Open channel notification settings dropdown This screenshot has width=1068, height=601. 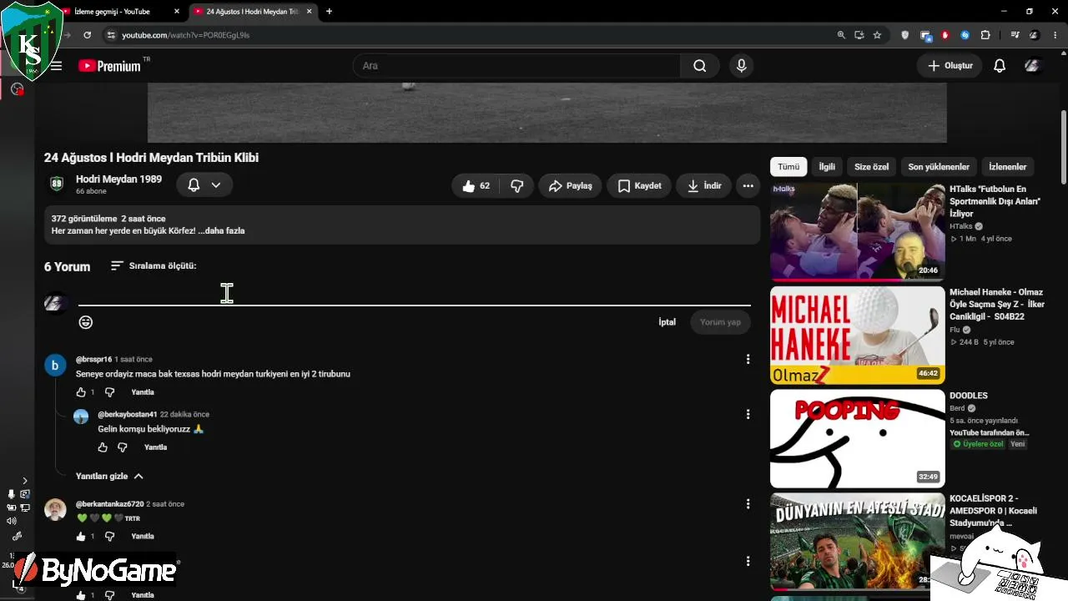click(x=204, y=185)
